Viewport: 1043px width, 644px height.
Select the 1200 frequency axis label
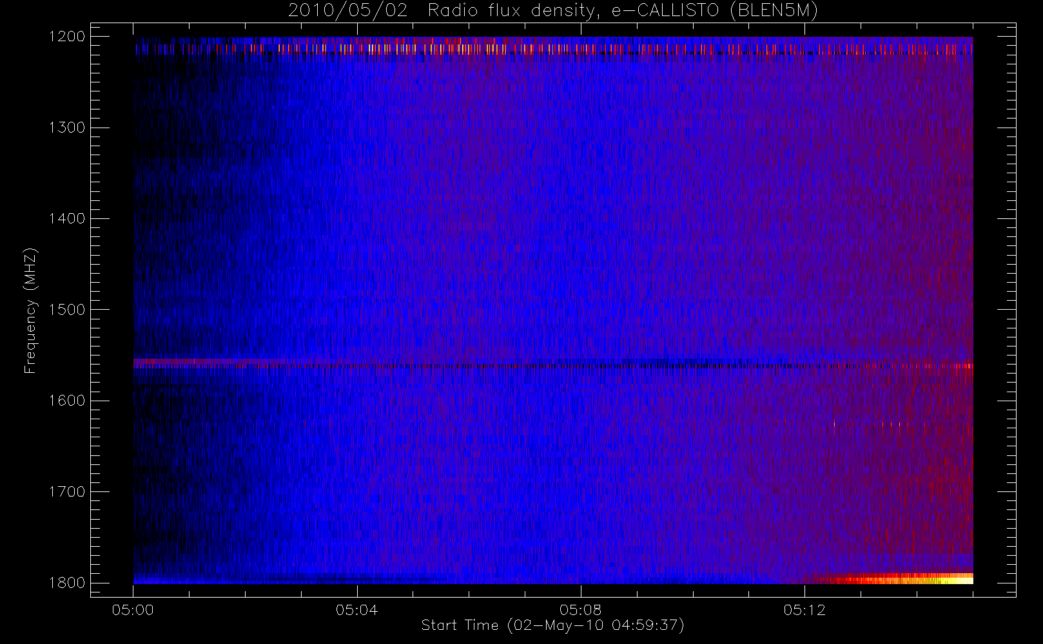tap(67, 37)
